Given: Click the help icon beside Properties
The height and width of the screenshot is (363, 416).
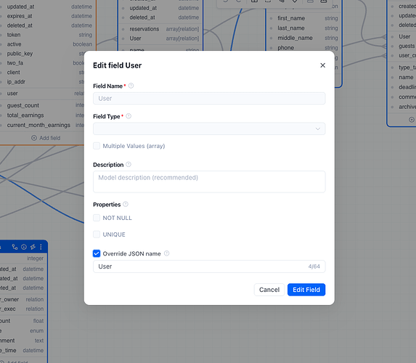Looking at the screenshot, I should (x=126, y=204).
